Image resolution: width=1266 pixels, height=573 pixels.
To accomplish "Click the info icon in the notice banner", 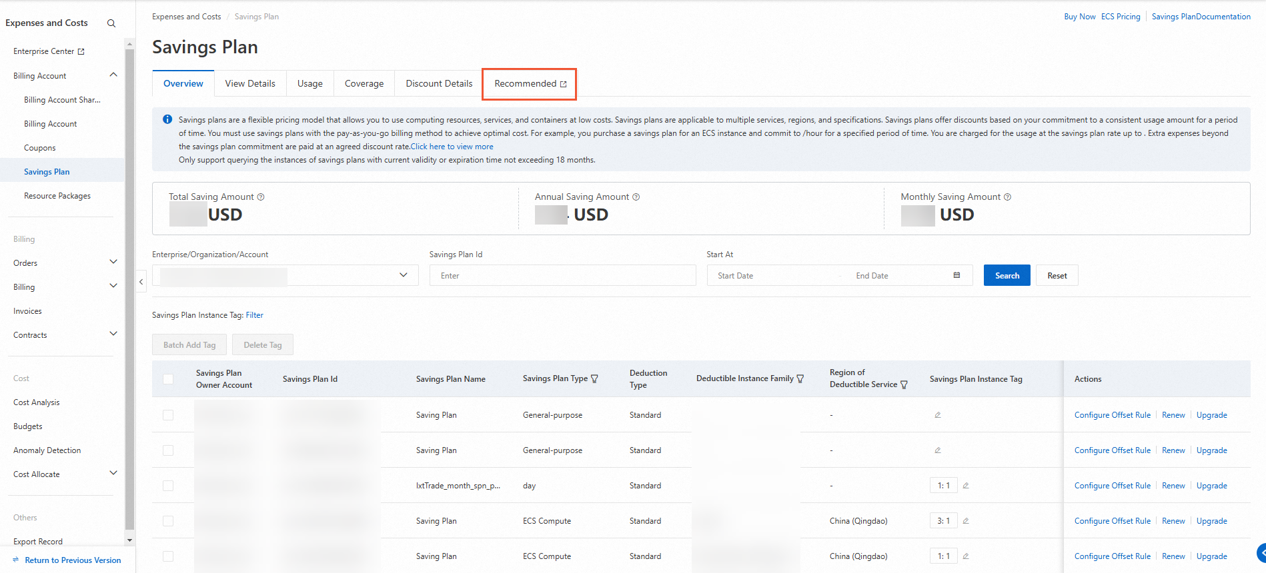I will 167,119.
